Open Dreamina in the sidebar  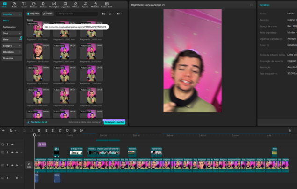point(12,58)
